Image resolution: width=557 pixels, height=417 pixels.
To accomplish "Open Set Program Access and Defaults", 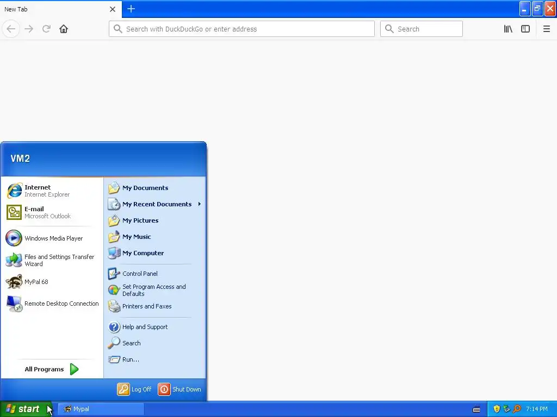I will tap(155, 290).
